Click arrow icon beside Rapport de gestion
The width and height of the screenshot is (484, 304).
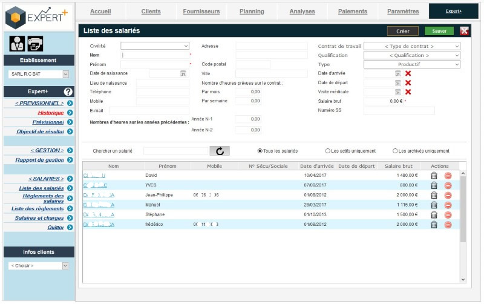click(70, 160)
